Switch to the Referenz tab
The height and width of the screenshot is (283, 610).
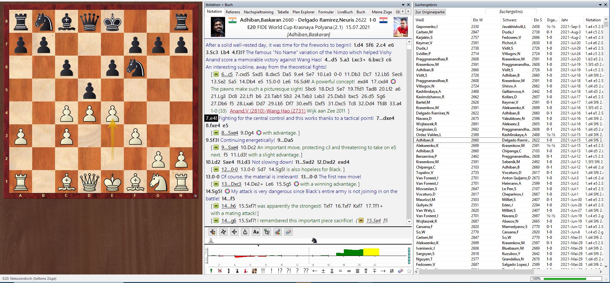[233, 12]
